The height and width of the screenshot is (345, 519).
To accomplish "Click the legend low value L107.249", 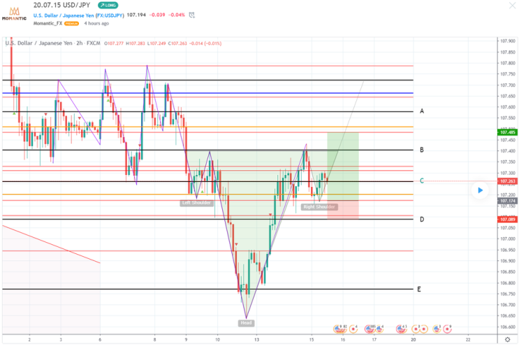I will 156,43.
